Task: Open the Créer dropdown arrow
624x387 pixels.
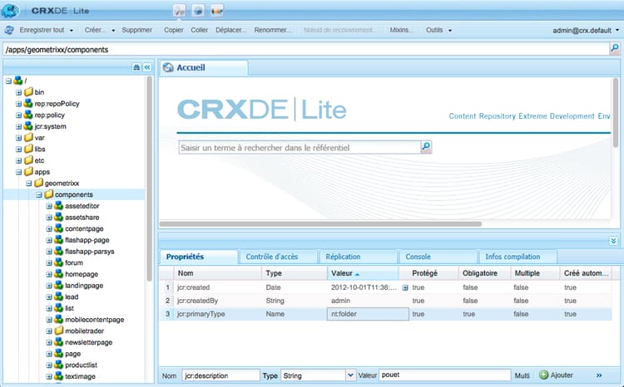Action: click(x=113, y=30)
